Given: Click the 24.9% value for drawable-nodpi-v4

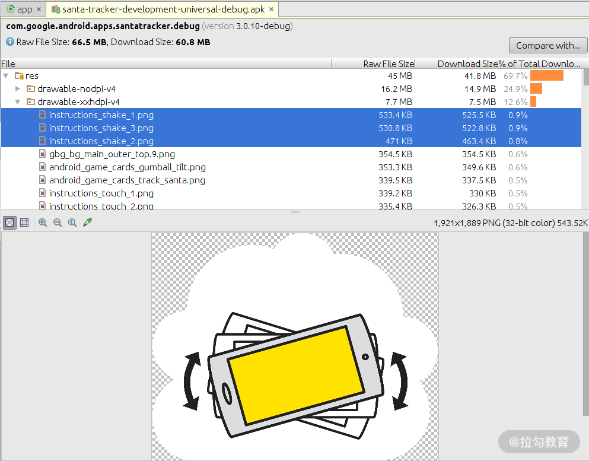Looking at the screenshot, I should pos(515,89).
